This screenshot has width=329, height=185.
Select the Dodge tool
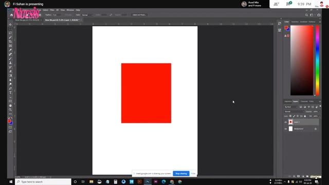10,84
